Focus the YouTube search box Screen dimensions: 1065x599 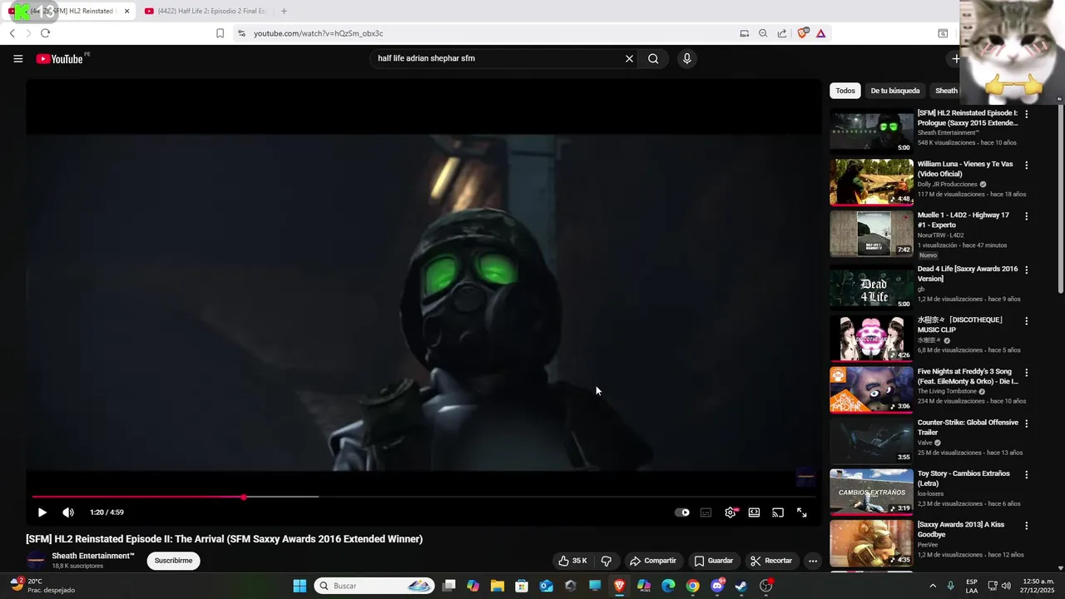coord(498,58)
